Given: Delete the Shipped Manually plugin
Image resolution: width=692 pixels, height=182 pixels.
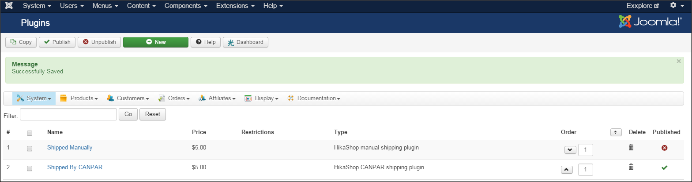Looking at the screenshot, I should [x=631, y=148].
